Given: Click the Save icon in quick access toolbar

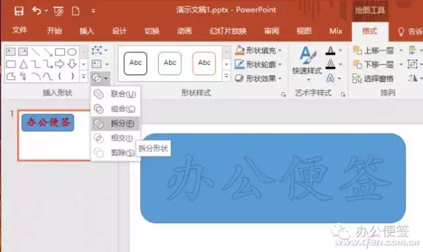Looking at the screenshot, I should tap(19, 11).
